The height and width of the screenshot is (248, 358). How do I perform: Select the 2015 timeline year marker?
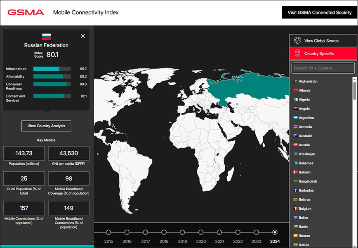(108, 232)
